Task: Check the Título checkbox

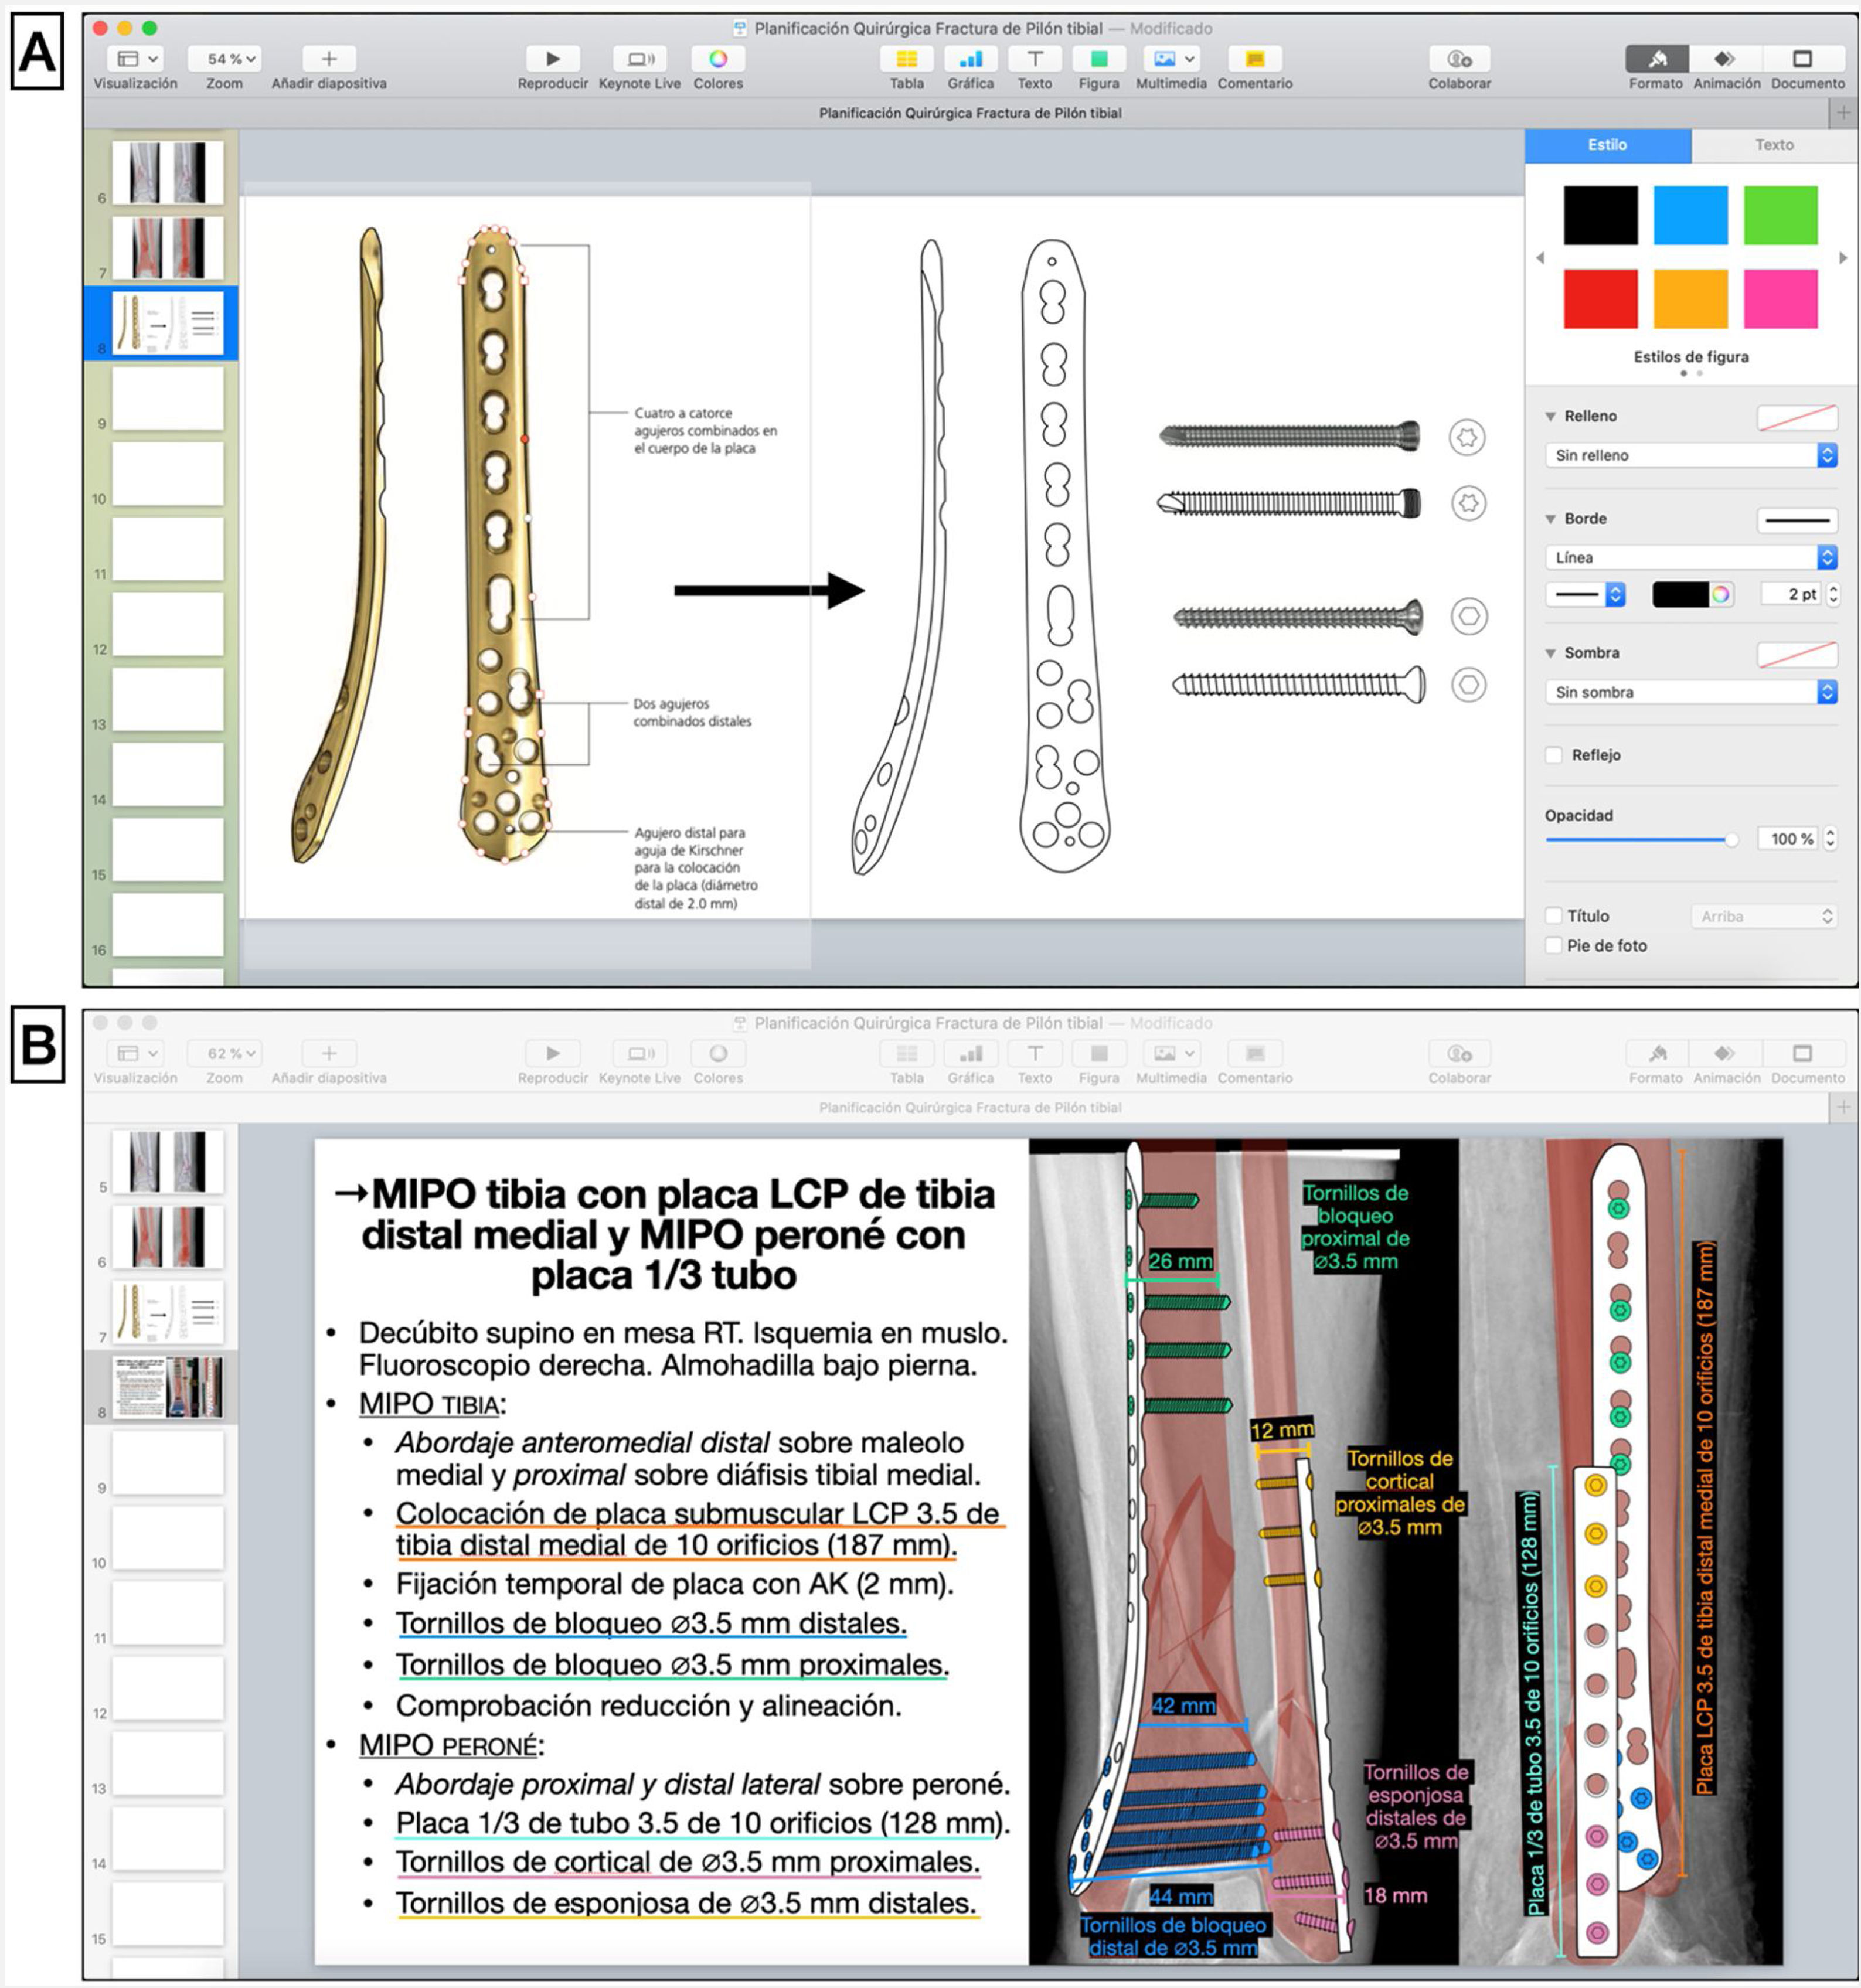Action: pos(1554,916)
